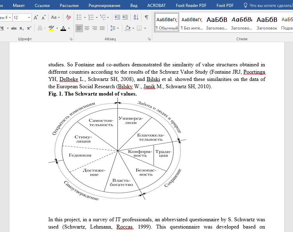Screen dimensions: 293x232
Task: Expand numbering library dropdown arrow
Action: [x=97, y=17]
